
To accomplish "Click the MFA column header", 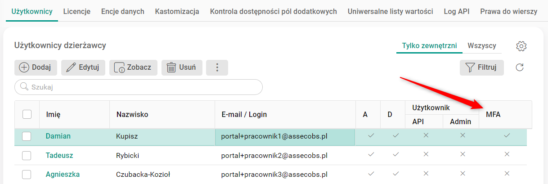I will point(493,115).
